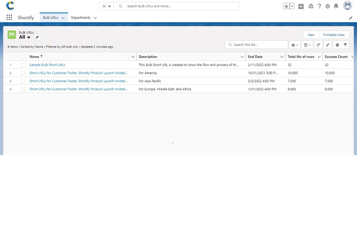This screenshot has width=357, height=238.
Task: Refresh the Bulk URLs list
Action: pyautogui.click(x=318, y=45)
